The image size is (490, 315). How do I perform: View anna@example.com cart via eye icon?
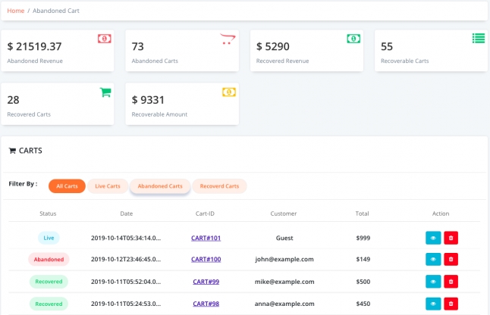coord(433,304)
